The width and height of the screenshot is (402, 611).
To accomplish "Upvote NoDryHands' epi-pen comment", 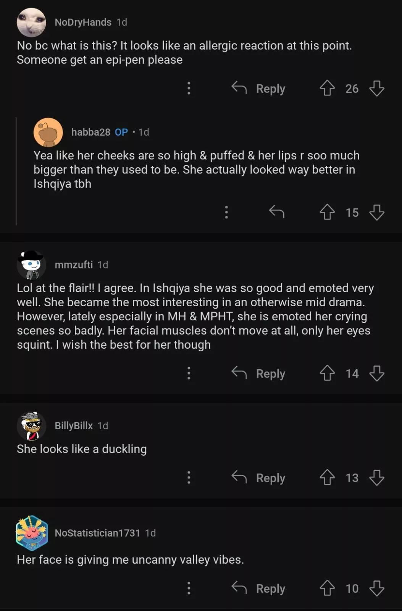I will pos(327,88).
